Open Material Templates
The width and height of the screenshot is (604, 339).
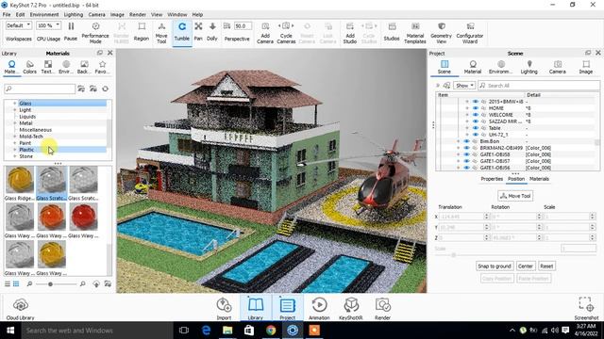point(415,32)
